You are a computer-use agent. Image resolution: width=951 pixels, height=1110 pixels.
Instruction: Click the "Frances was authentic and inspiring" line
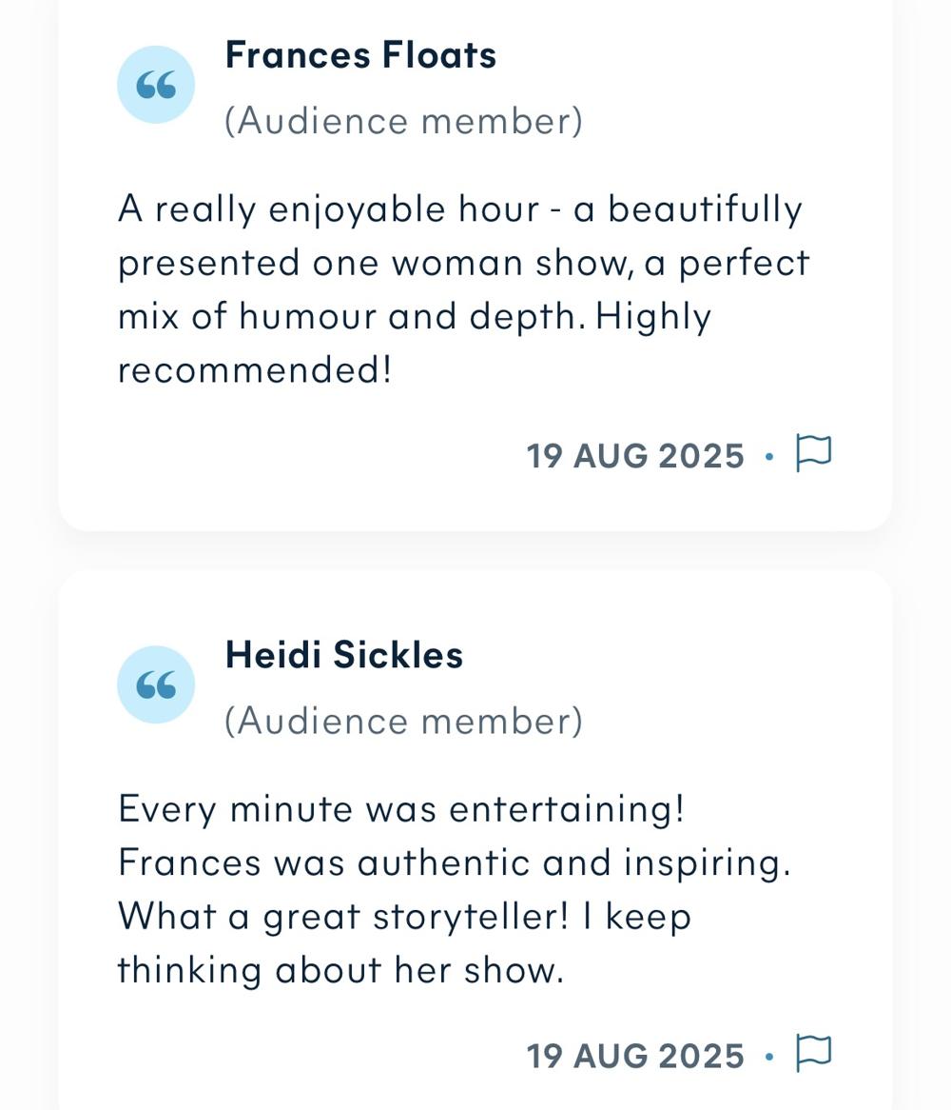click(454, 862)
